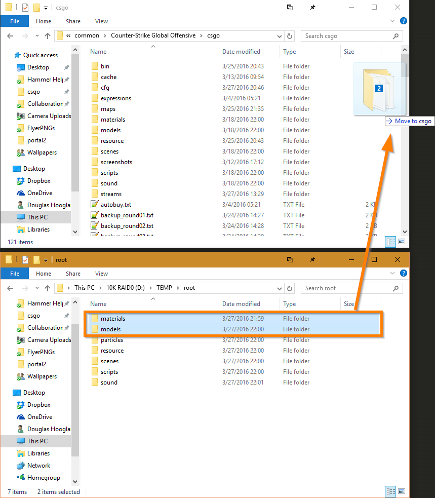
Task: Switch root window to Details view icon
Action: click(x=390, y=491)
